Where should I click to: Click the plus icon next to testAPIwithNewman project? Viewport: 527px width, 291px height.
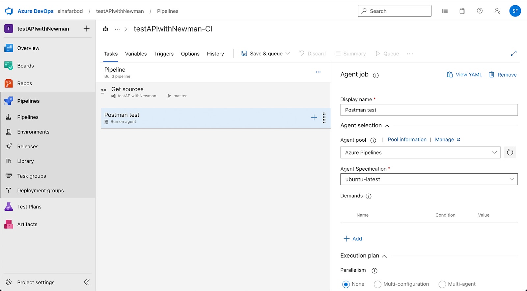[87, 29]
